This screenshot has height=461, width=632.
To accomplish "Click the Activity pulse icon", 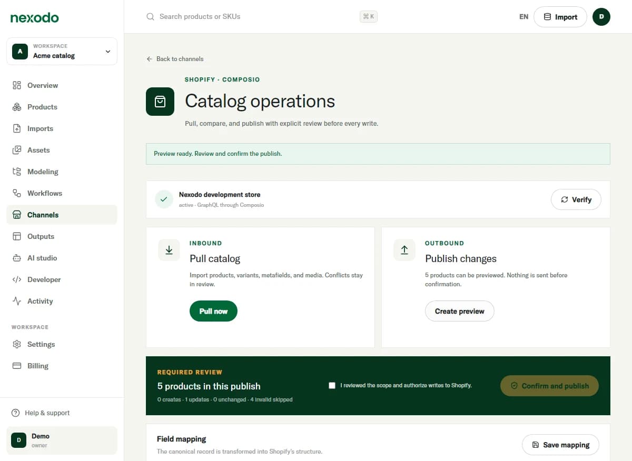I will tap(17, 301).
